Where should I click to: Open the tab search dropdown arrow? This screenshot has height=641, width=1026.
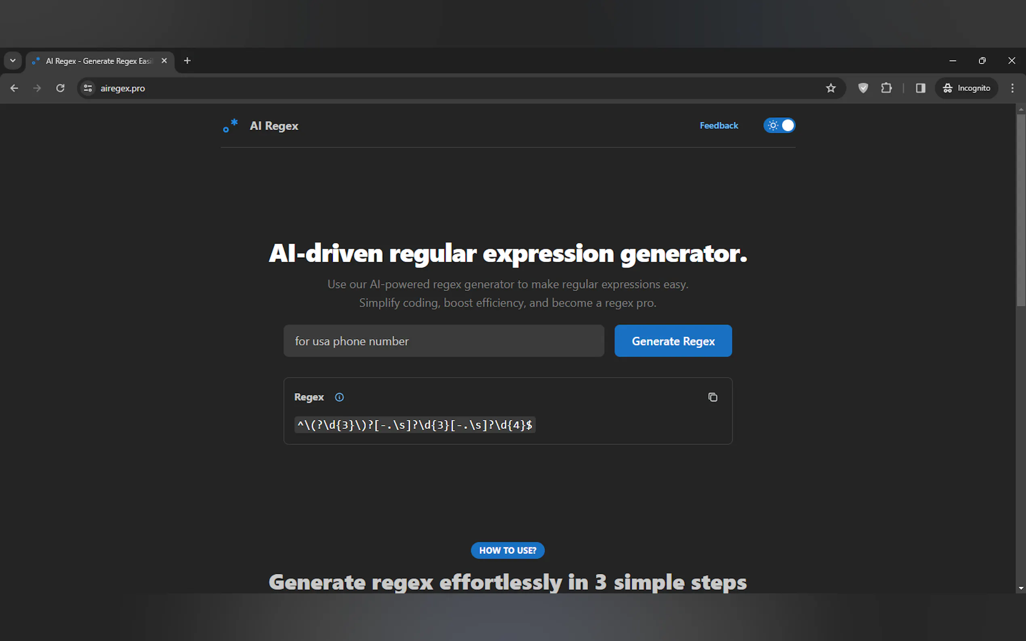13,61
